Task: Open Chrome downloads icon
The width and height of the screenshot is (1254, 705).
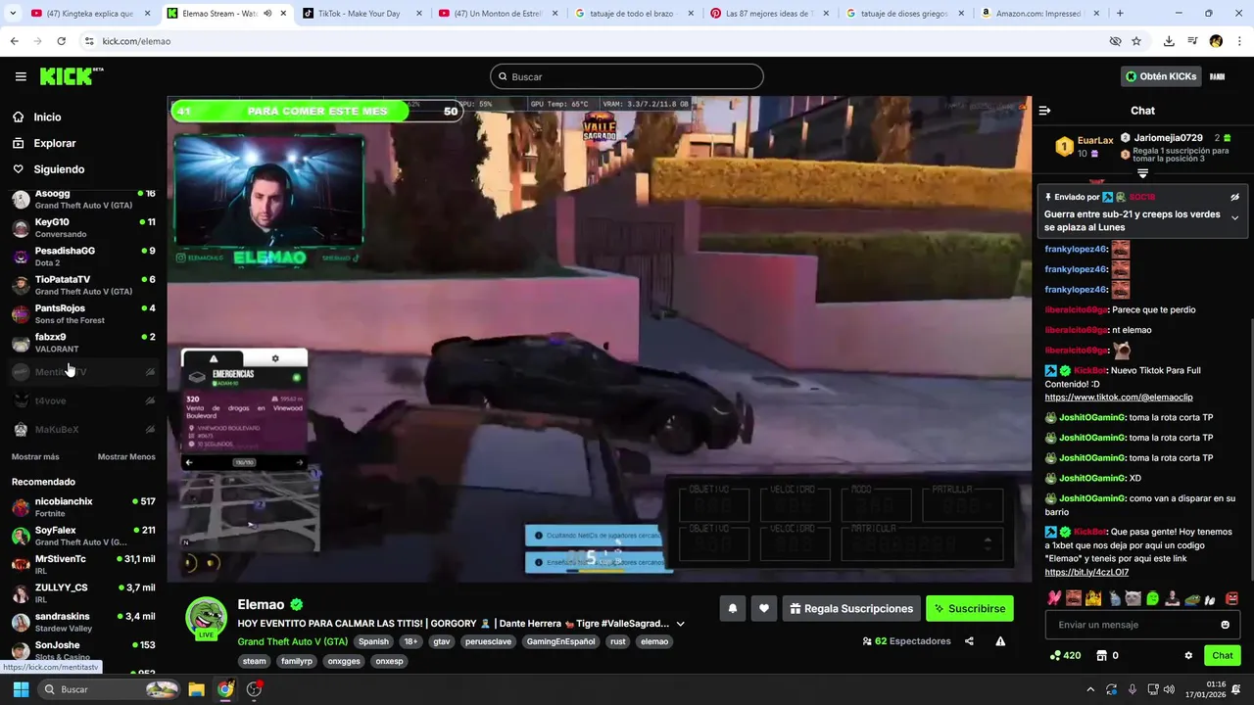Action: coord(1169,41)
